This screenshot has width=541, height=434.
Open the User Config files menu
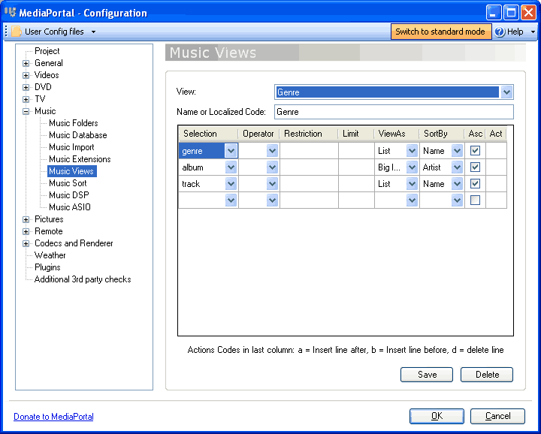click(54, 32)
